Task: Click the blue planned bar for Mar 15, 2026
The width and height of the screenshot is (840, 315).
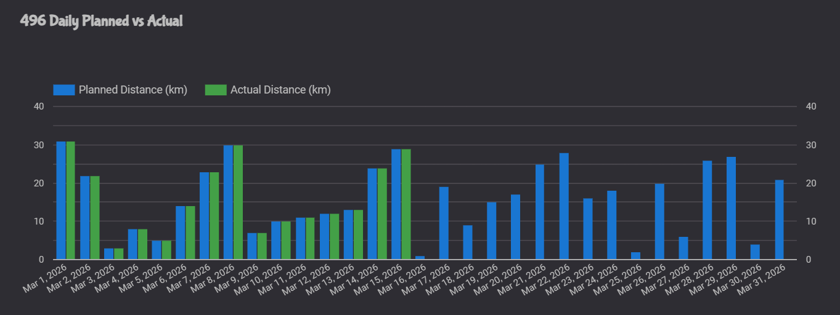Action: coord(396,204)
